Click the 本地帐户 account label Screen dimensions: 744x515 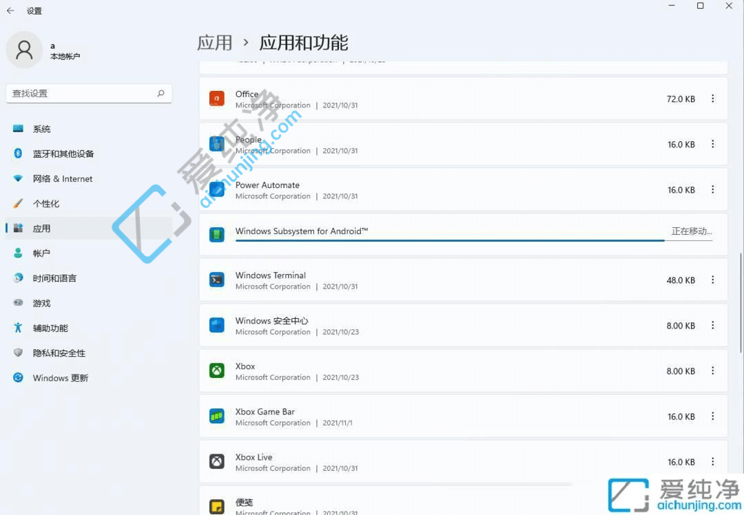pyautogui.click(x=65, y=56)
